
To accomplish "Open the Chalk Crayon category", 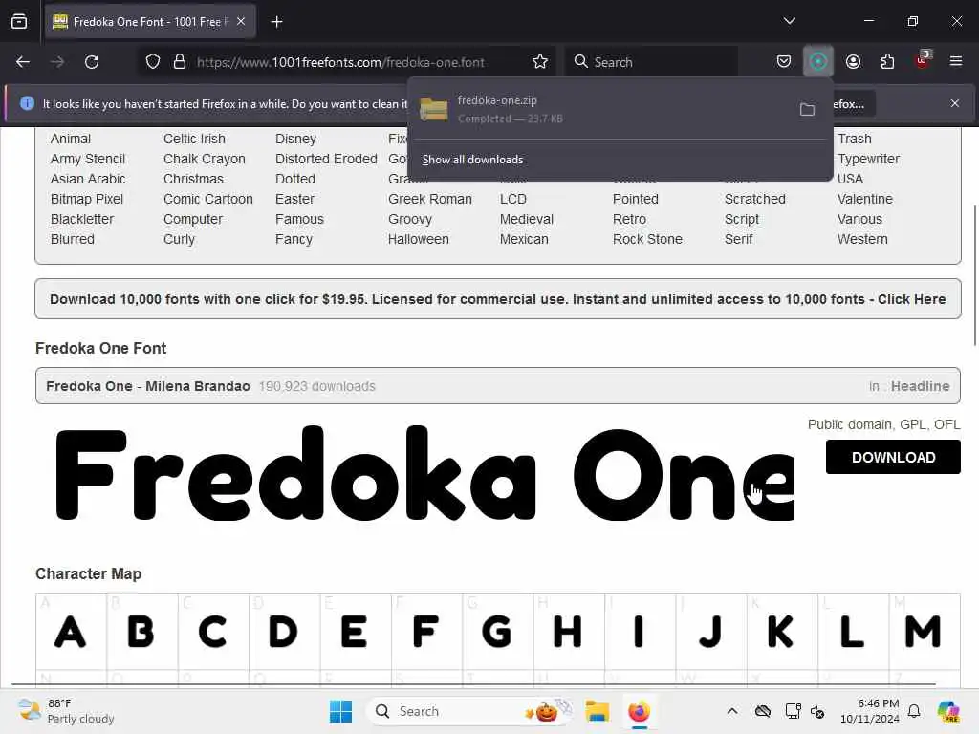I will coord(205,159).
